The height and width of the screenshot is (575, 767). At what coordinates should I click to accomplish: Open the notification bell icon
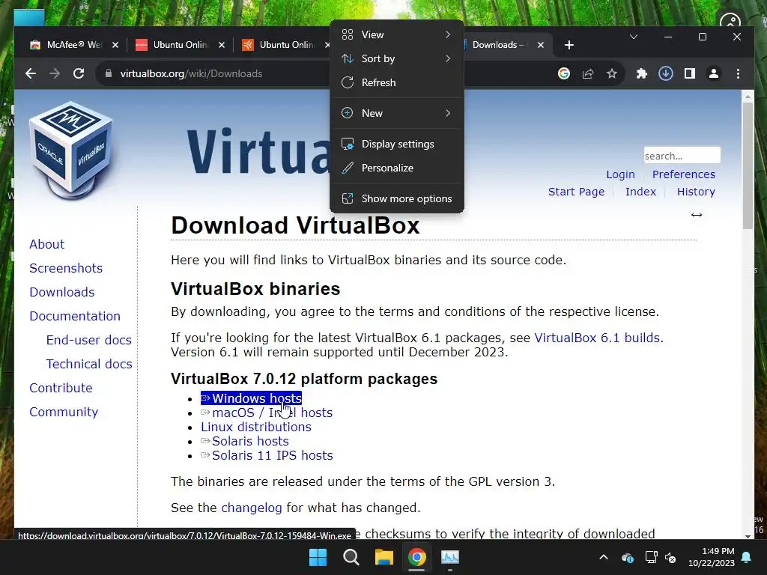pyautogui.click(x=747, y=557)
